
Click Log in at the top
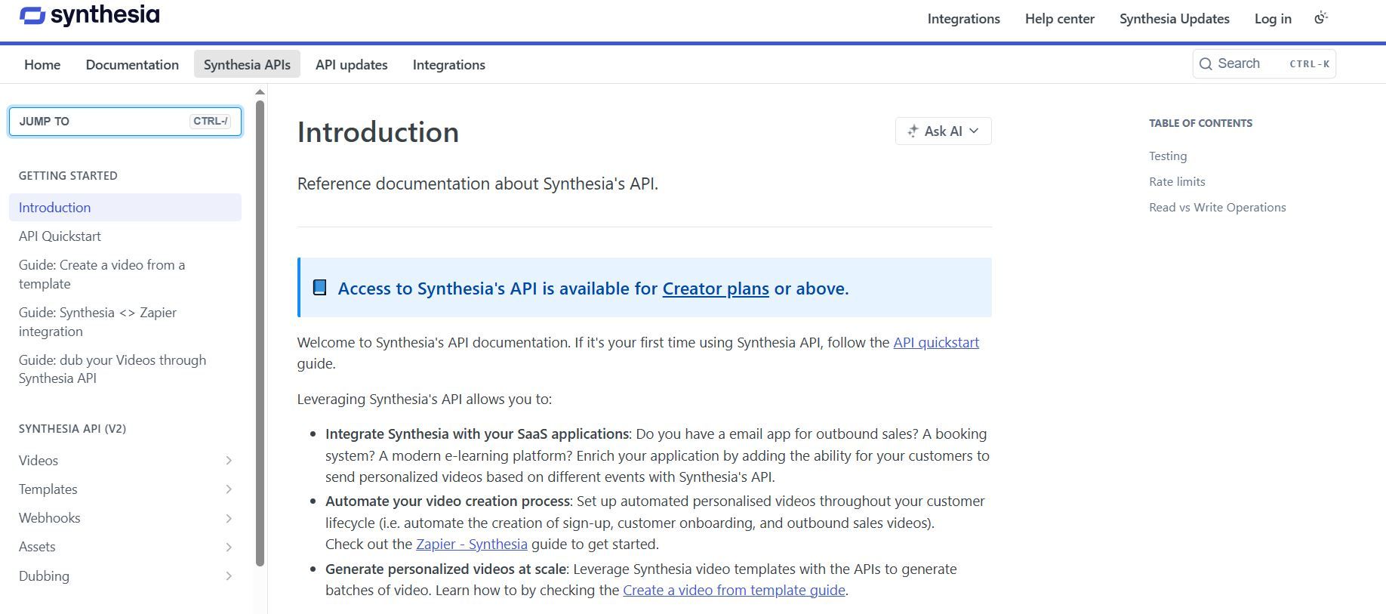pos(1272,19)
